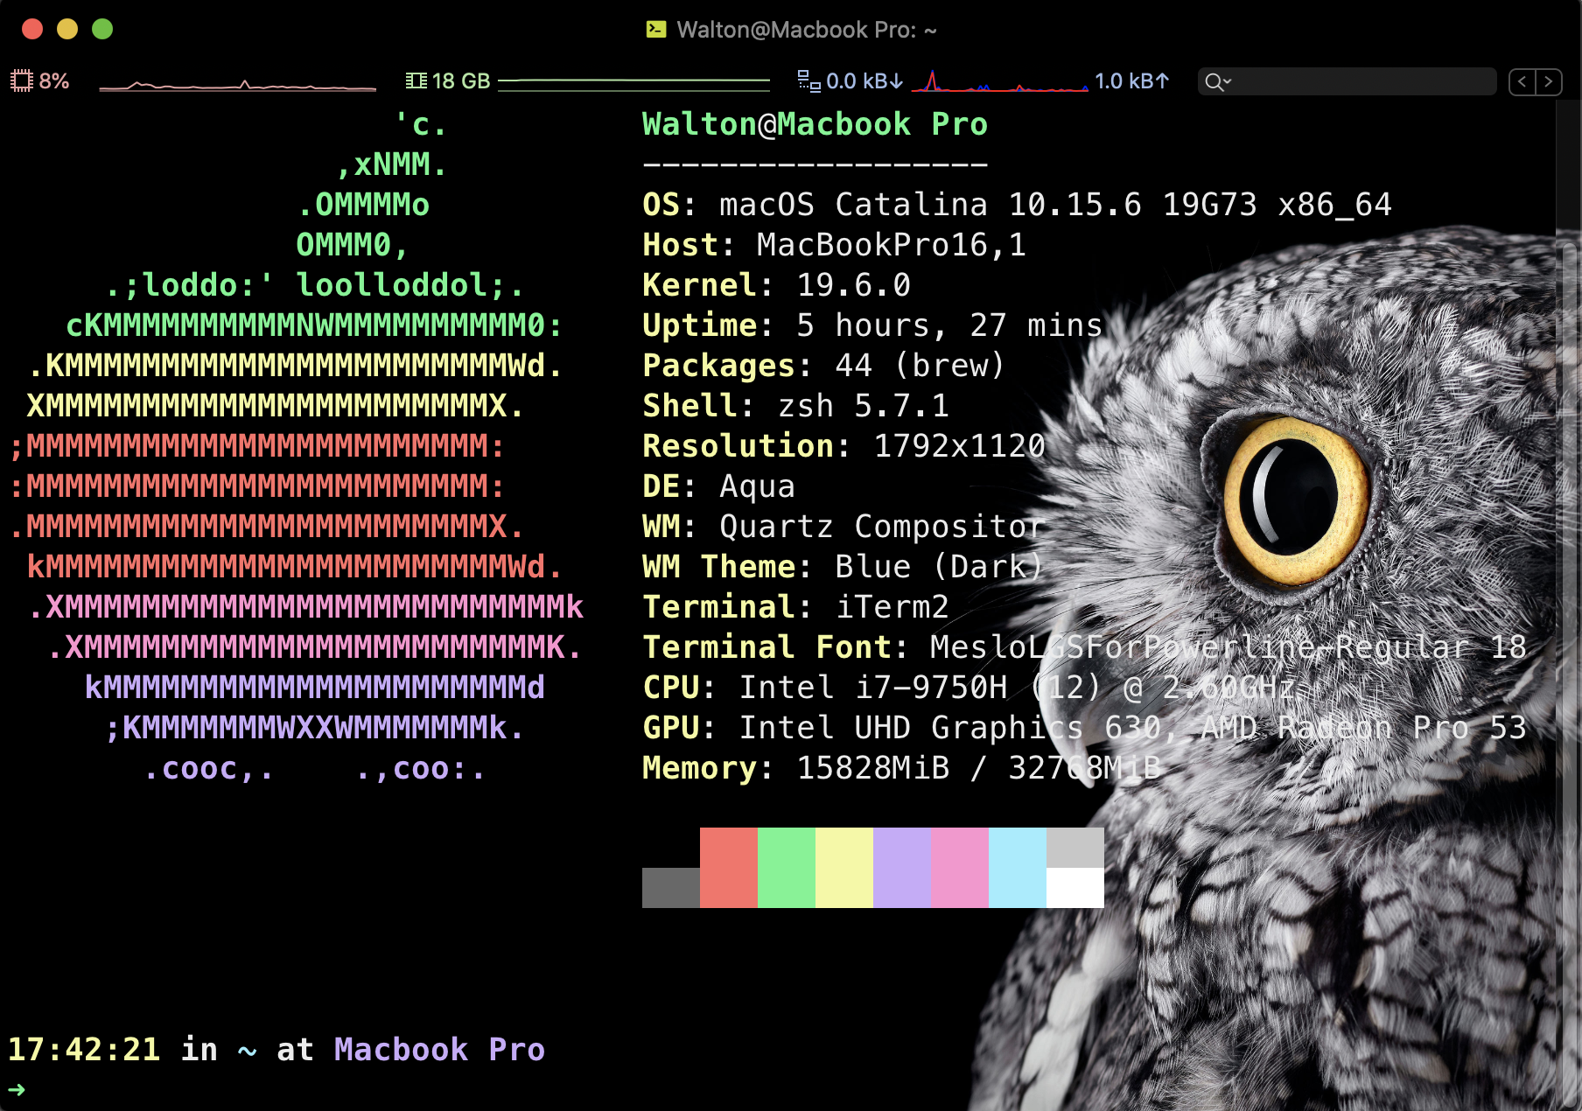The image size is (1582, 1111).
Task: Click the pink color swatch in palette
Action: pos(960,868)
